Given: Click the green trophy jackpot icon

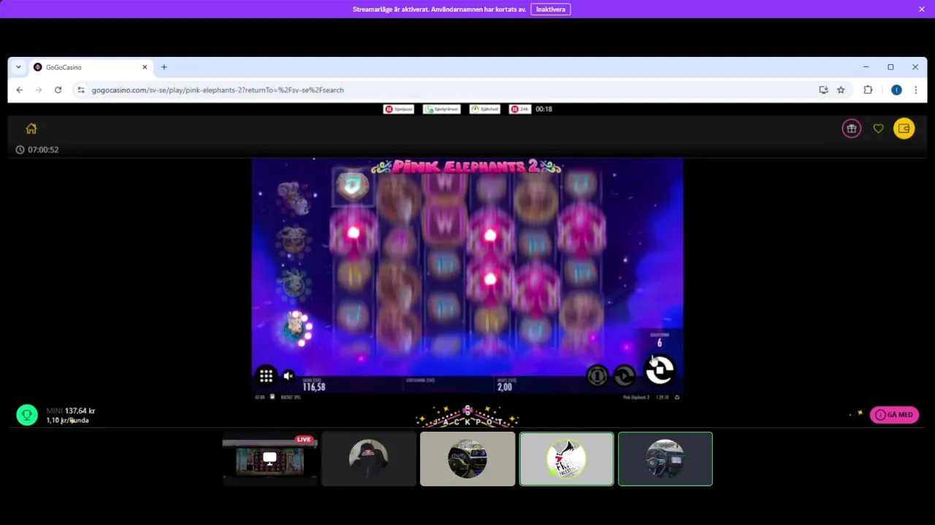Looking at the screenshot, I should click(27, 415).
